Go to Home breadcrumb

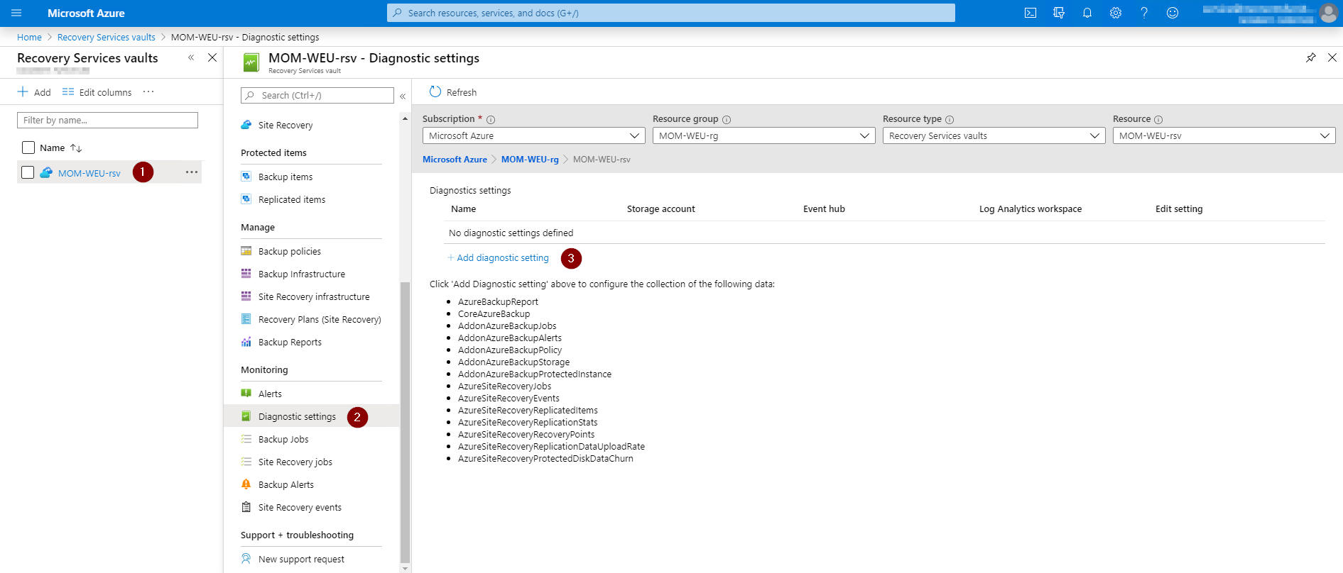click(x=29, y=37)
